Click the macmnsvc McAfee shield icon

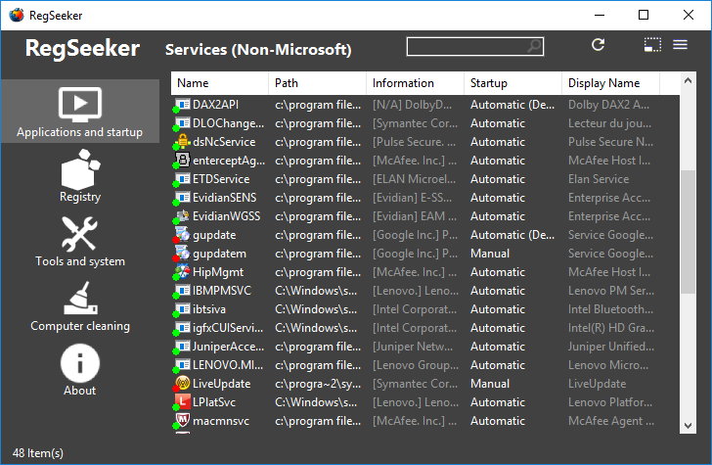click(182, 421)
